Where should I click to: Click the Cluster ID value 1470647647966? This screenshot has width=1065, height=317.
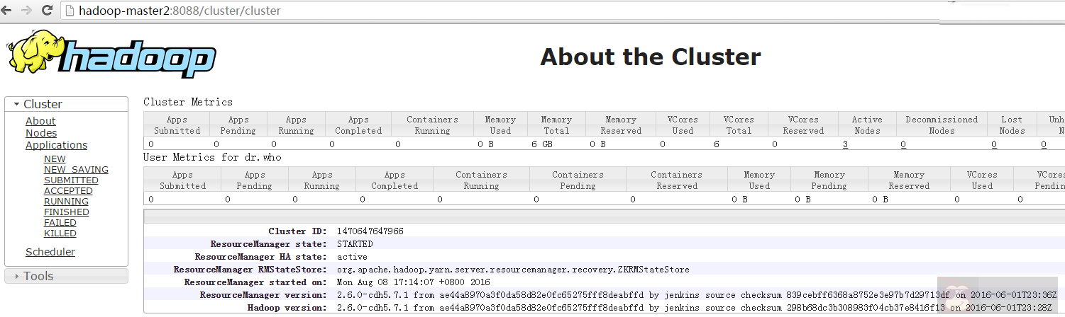pyautogui.click(x=370, y=231)
